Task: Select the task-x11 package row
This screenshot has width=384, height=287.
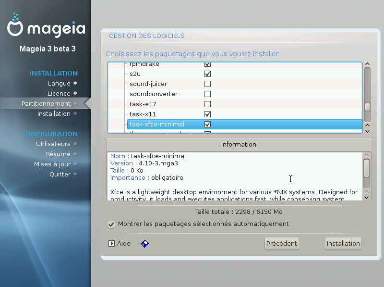Action: pos(235,114)
